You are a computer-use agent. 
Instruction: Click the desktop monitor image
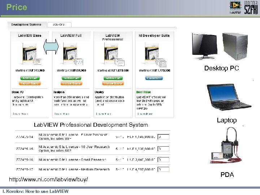[x=205, y=46]
